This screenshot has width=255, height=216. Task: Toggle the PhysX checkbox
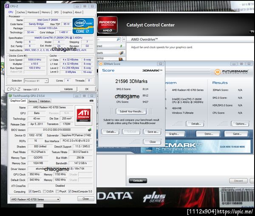tap(57, 191)
